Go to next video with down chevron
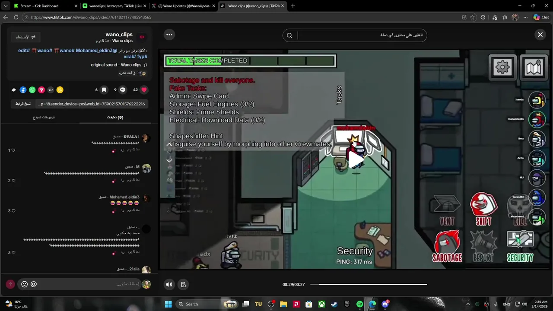The width and height of the screenshot is (553, 311). (169, 160)
